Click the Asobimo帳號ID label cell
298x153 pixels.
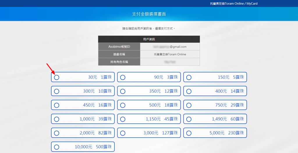[119, 47]
